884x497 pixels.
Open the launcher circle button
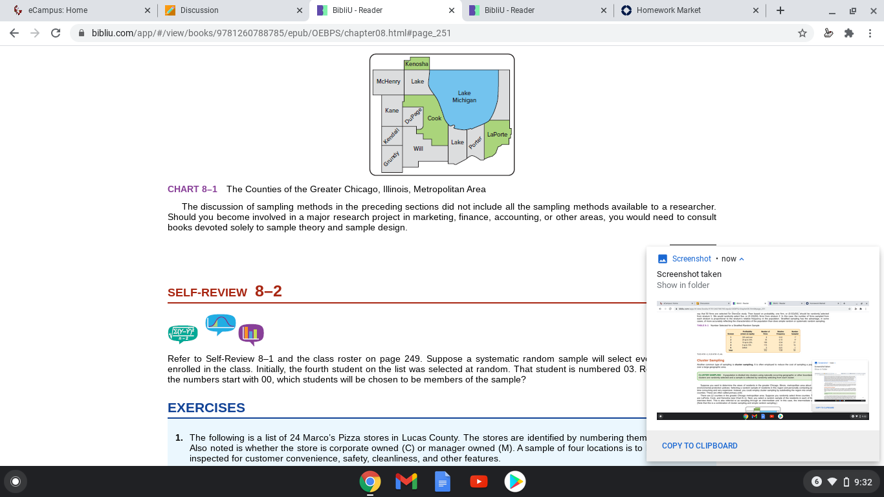click(16, 481)
